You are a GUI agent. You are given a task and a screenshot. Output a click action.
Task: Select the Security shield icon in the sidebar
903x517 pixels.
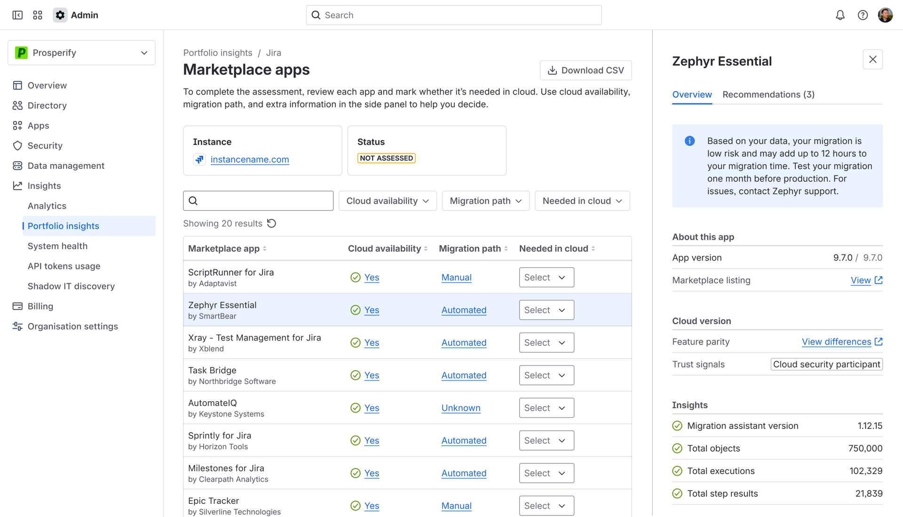[x=17, y=145]
